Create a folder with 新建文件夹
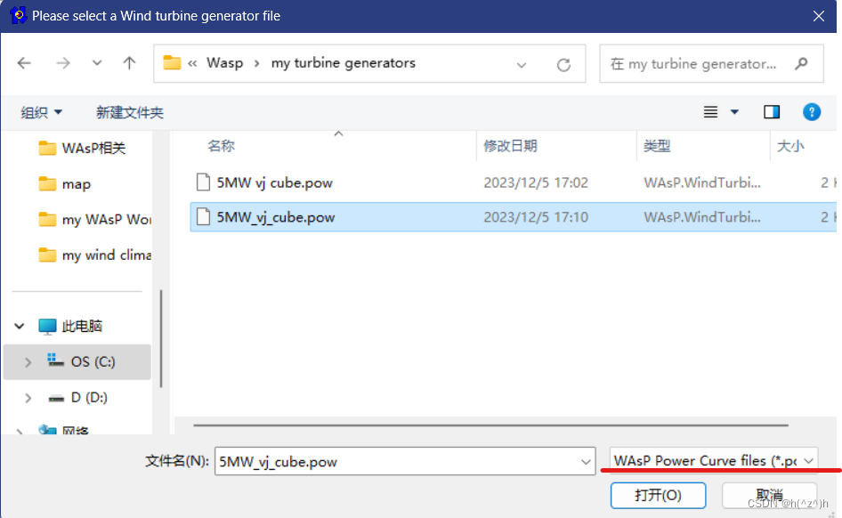This screenshot has height=518, width=842. pyautogui.click(x=128, y=111)
